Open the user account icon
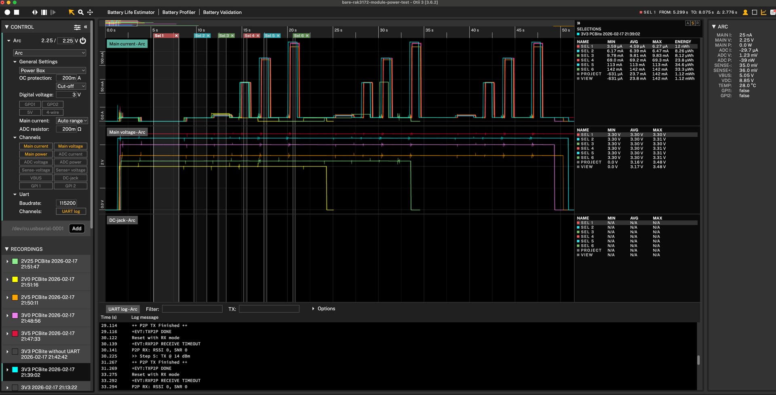 [745, 13]
